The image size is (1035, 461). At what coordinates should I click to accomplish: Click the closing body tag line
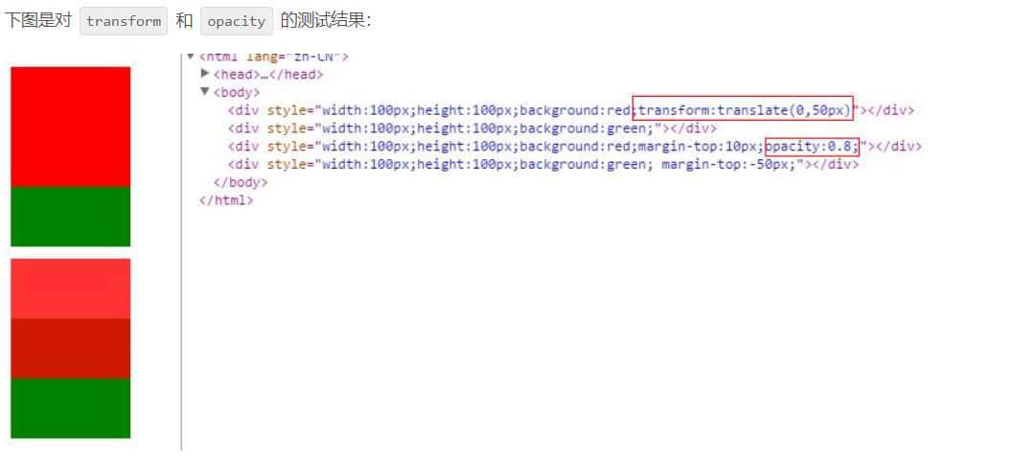coord(241,182)
